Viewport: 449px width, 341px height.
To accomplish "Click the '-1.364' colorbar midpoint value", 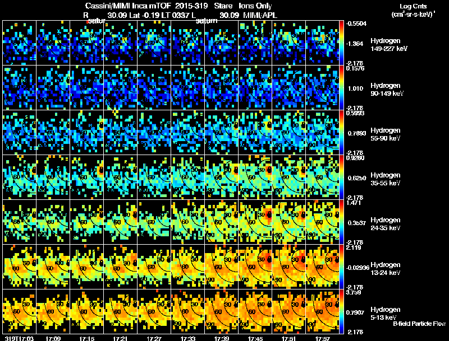I will [x=355, y=44].
